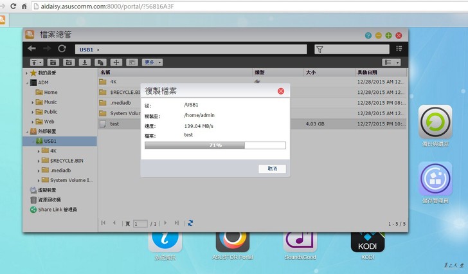Click the copy files toolbar icon

click(x=100, y=62)
